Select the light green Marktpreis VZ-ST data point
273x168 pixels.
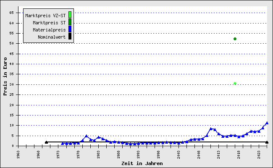(x=235, y=83)
